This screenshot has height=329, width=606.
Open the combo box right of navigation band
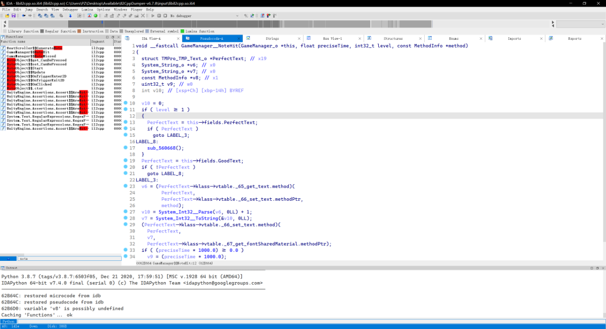pyautogui.click(x=581, y=24)
